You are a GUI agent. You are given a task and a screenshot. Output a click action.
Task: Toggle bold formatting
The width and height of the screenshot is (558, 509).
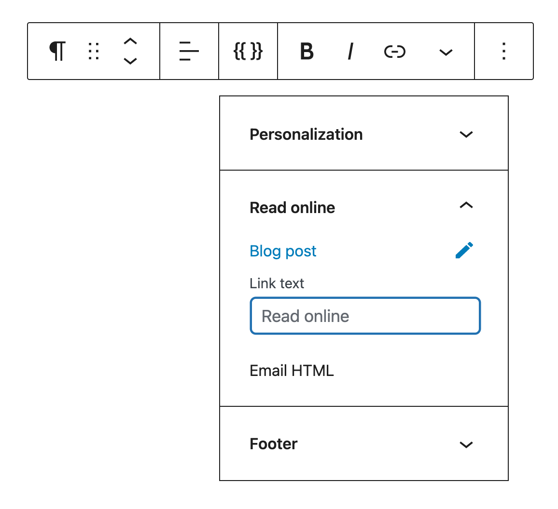coord(307,51)
